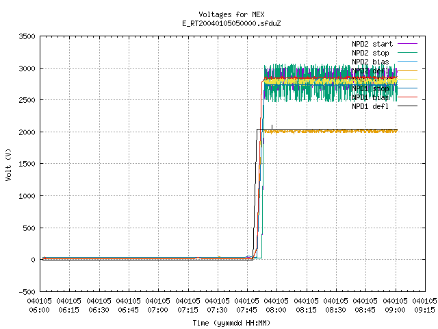Click the y-axis tick label '0'
438x329 pixels.
[x=34, y=260]
